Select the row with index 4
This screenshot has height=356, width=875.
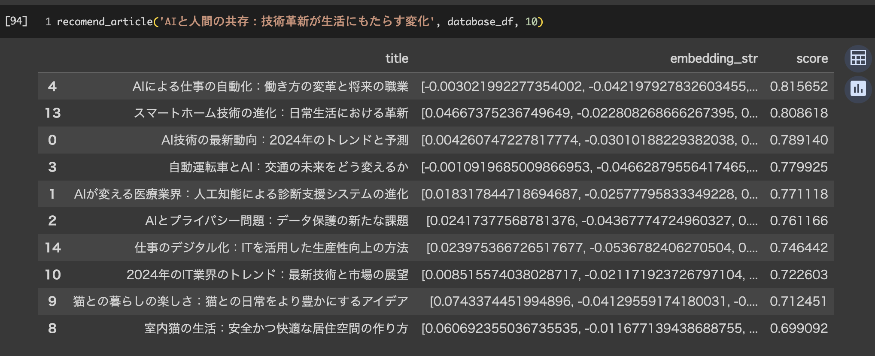[52, 87]
